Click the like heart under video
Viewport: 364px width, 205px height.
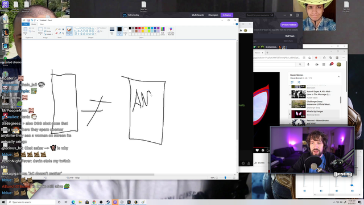(x=257, y=150)
